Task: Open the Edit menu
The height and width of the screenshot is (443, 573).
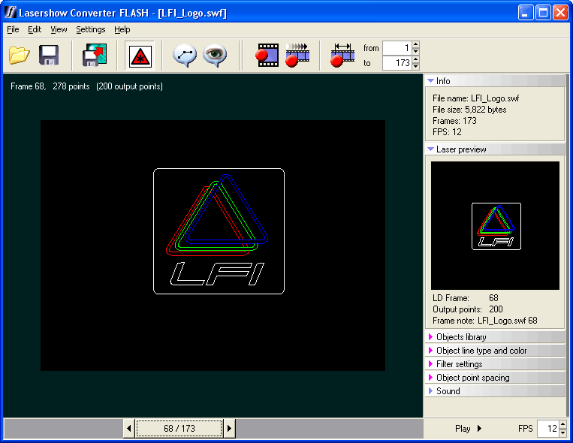Action: (x=35, y=29)
